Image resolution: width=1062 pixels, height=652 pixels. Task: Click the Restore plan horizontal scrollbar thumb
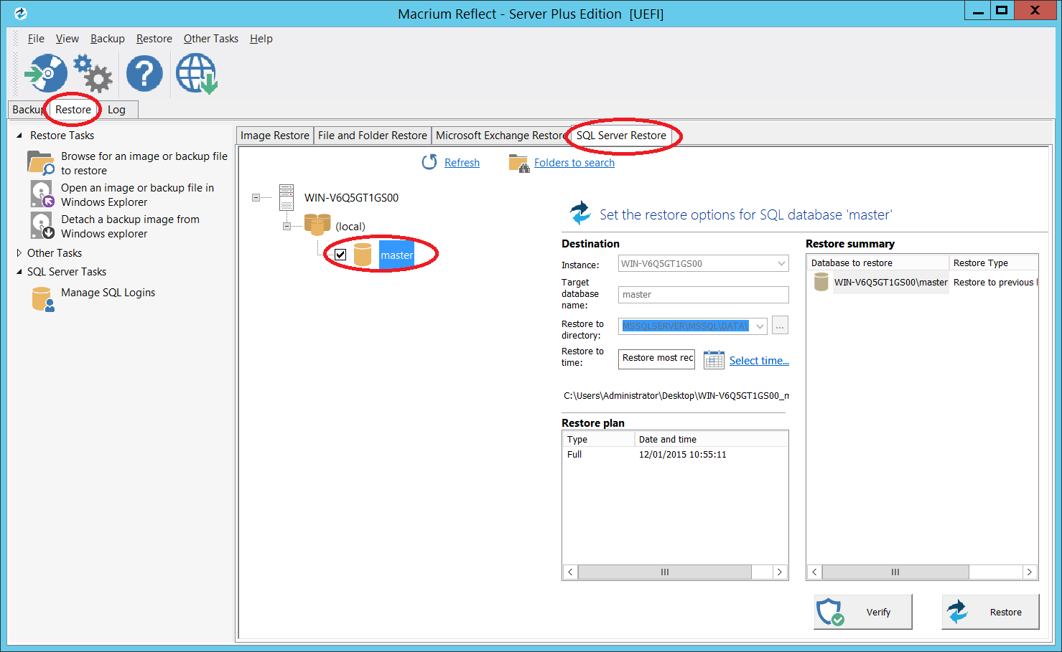click(665, 572)
